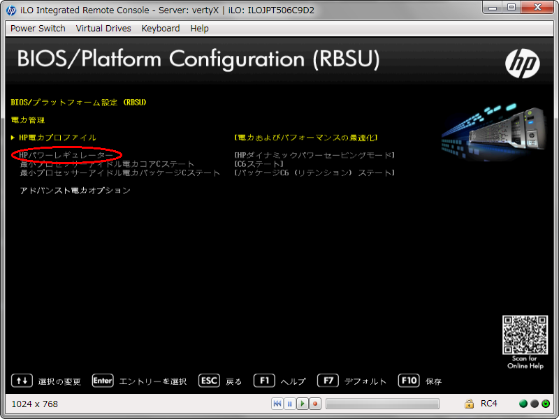Pause the console capture playback
Screen dimensions: 559x419
click(289, 404)
